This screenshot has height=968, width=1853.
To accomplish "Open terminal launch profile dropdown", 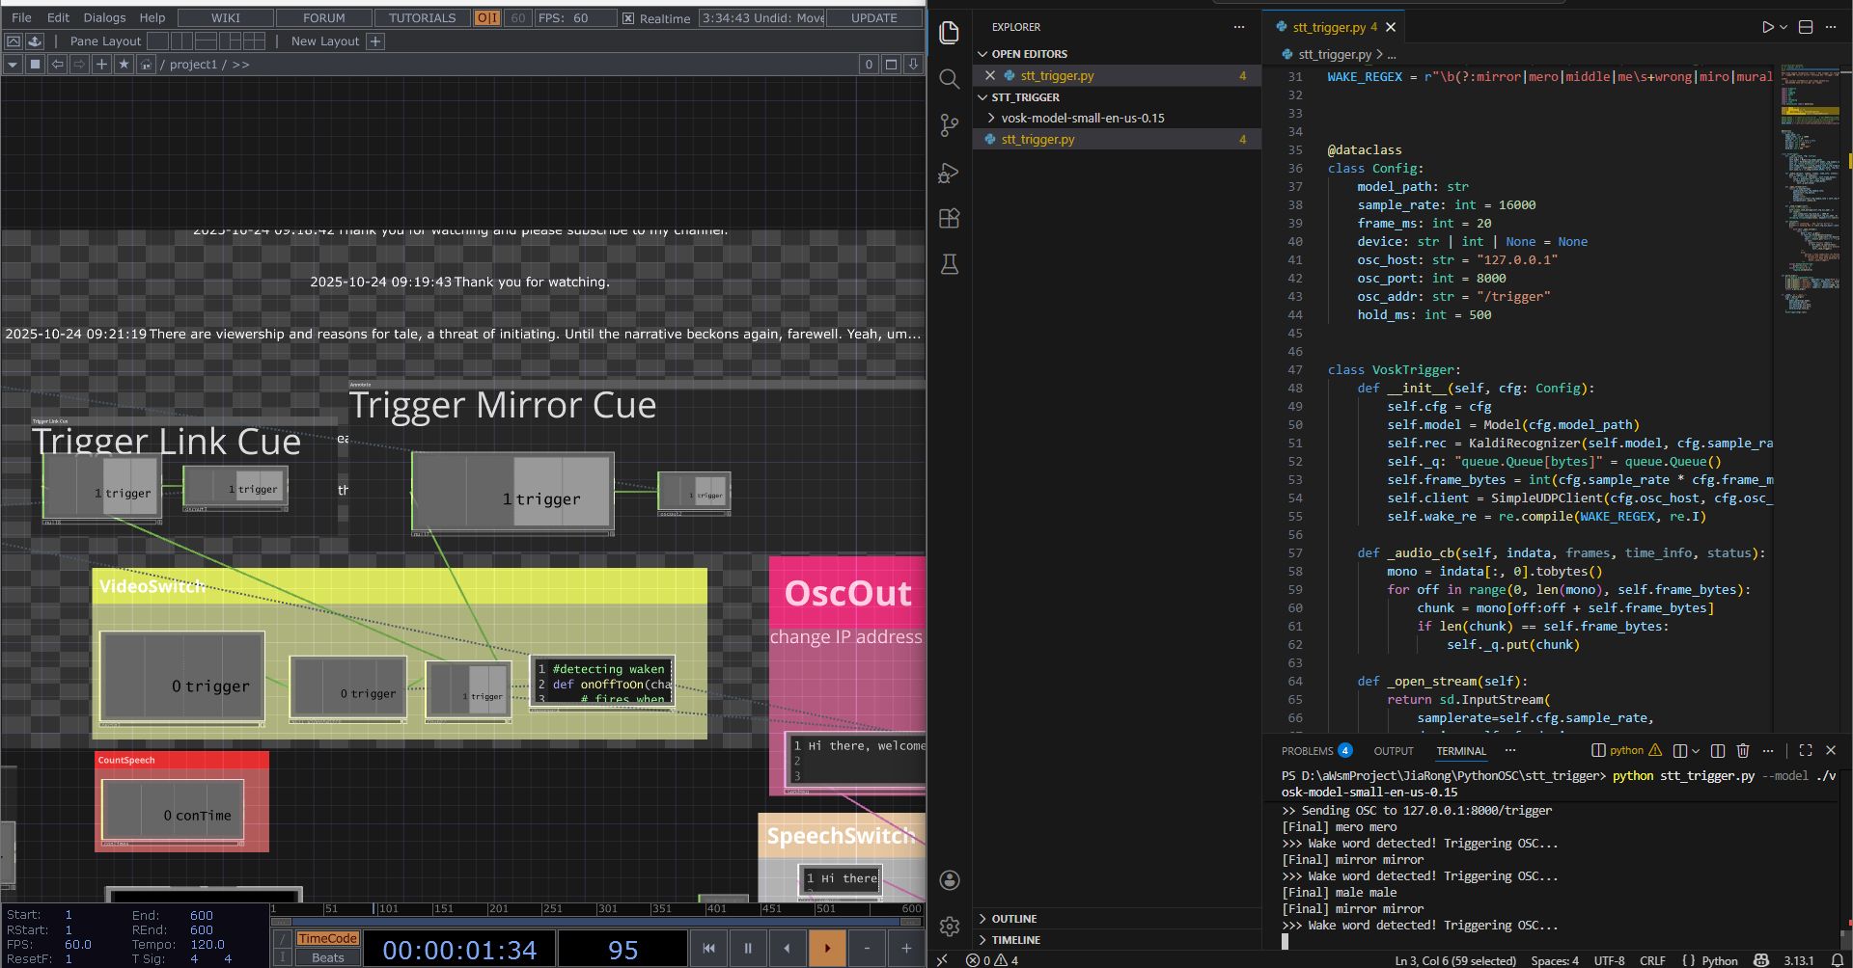I will click(1696, 750).
